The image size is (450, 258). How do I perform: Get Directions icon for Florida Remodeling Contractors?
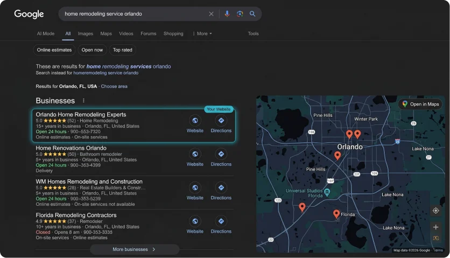[221, 221]
